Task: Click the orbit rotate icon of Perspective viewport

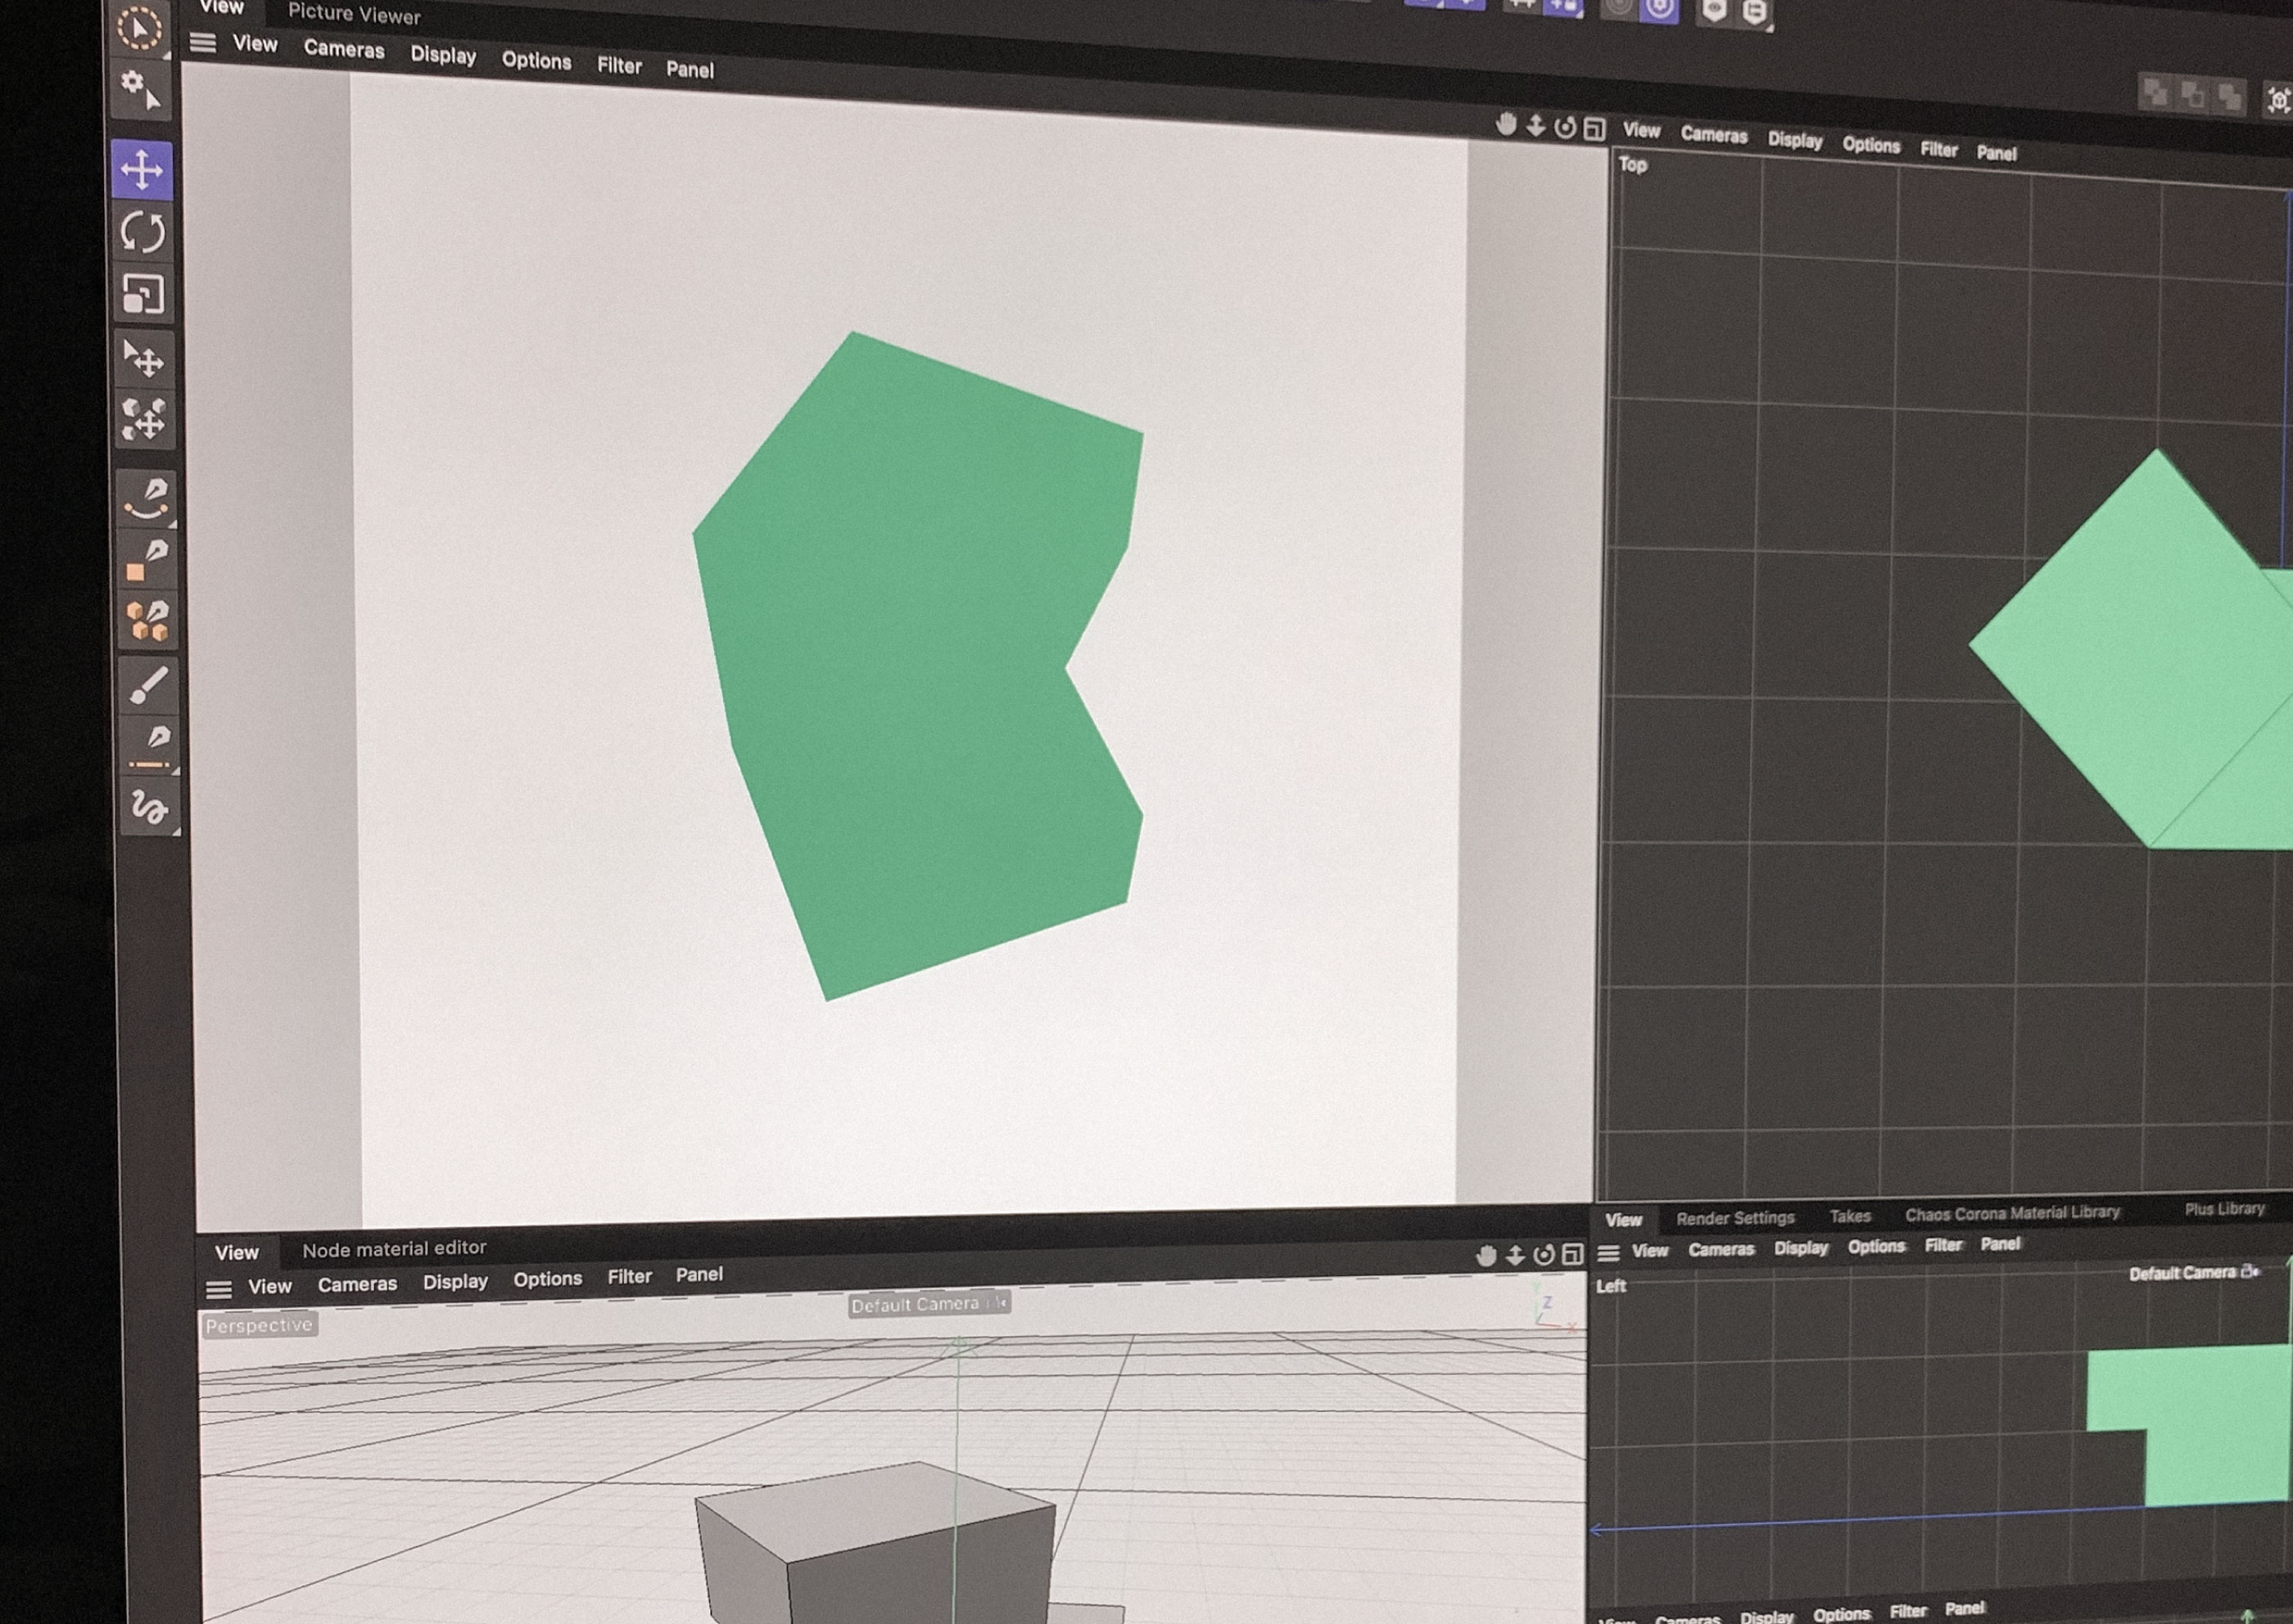Action: click(x=1544, y=1255)
